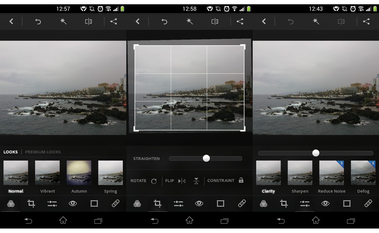
Task: Tap Android home button in left screen
Action: pos(63,220)
